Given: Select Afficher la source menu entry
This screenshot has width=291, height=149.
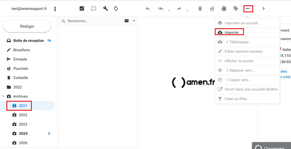Looking at the screenshot, I should tap(239, 61).
